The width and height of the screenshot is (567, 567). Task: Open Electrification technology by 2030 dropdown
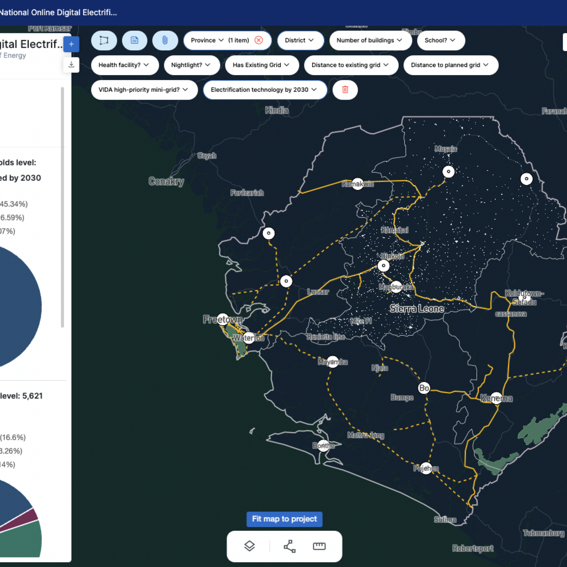[x=264, y=89]
